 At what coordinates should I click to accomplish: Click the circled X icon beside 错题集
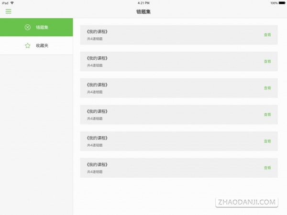28,27
